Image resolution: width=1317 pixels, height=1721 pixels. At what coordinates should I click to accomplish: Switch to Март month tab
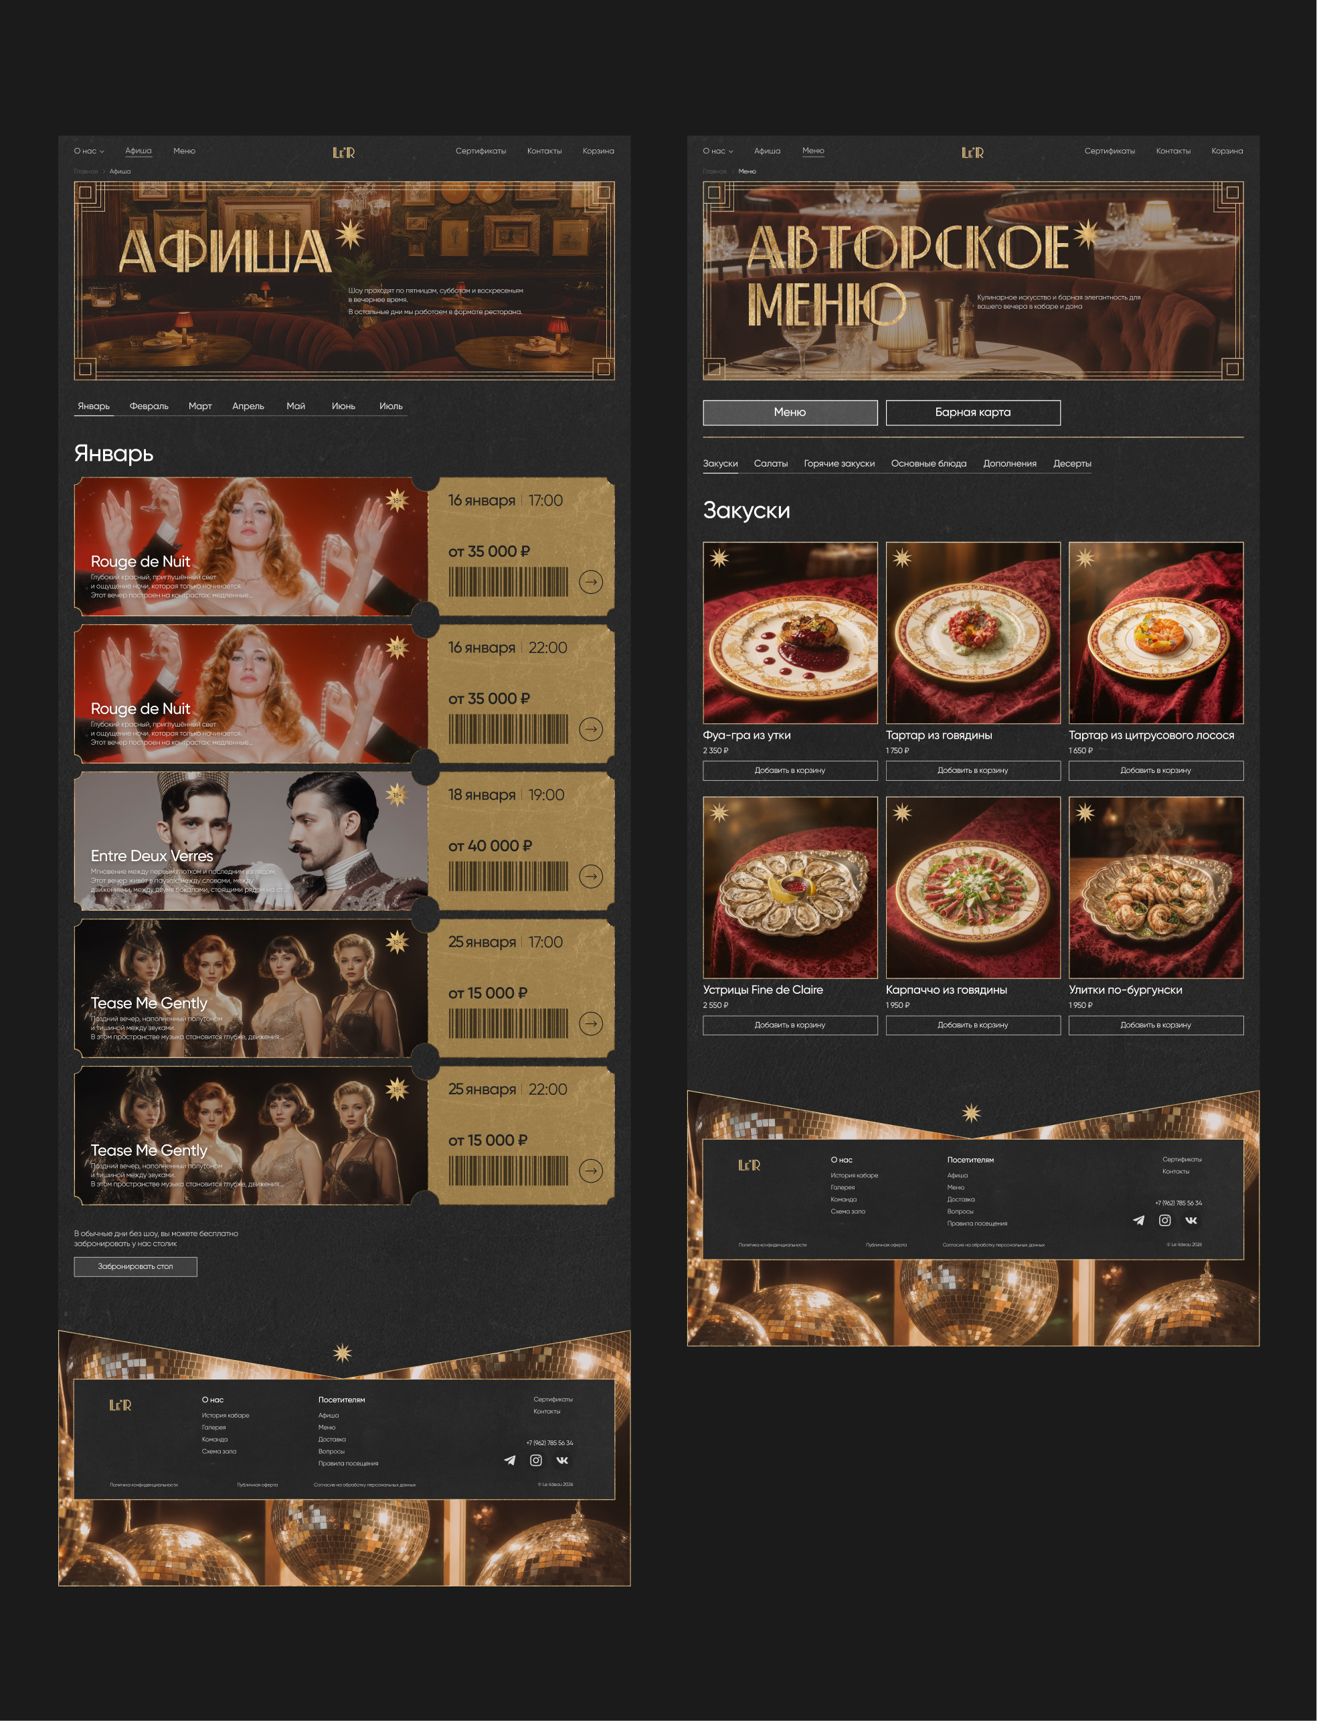tap(200, 406)
